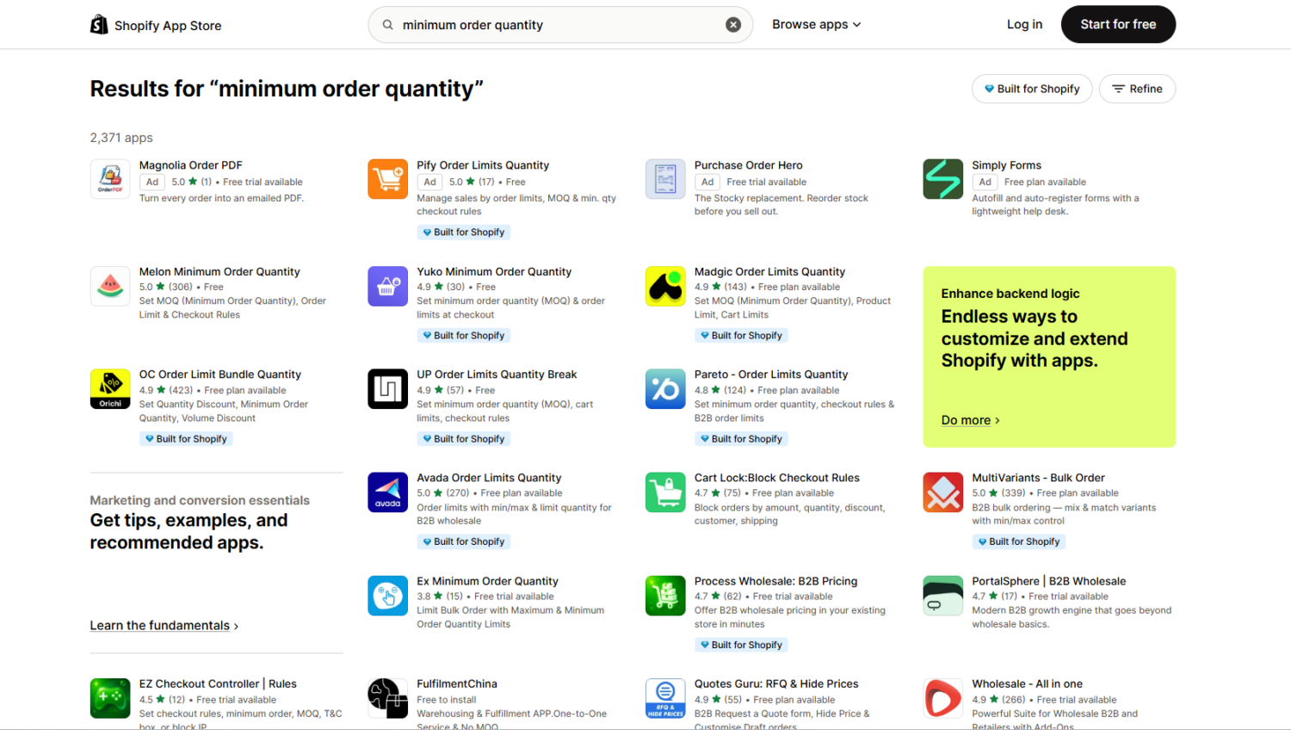The width and height of the screenshot is (1291, 730).
Task: Open MultiVariants Bulk Order app icon
Action: 942,492
